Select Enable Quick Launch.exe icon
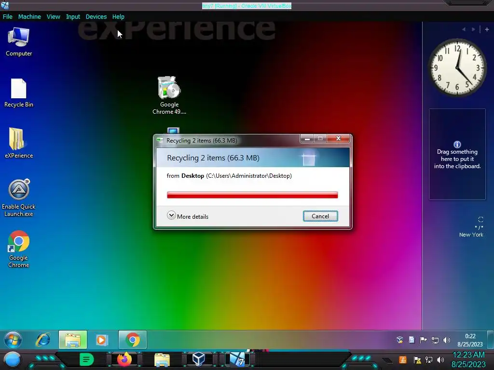Image resolution: width=494 pixels, height=370 pixels. click(x=19, y=198)
